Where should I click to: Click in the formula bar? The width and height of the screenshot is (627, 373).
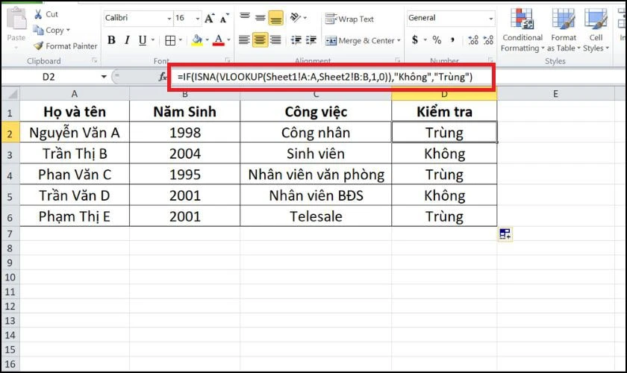(331, 77)
